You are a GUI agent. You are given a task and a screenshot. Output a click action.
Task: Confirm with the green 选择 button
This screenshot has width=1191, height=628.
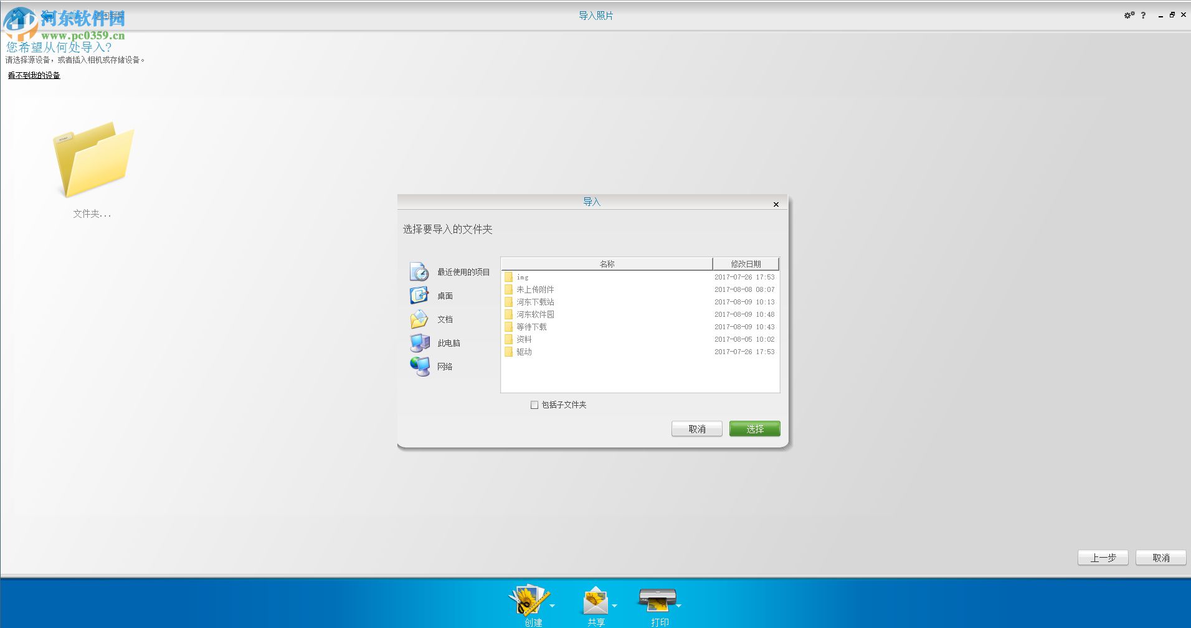coord(755,429)
